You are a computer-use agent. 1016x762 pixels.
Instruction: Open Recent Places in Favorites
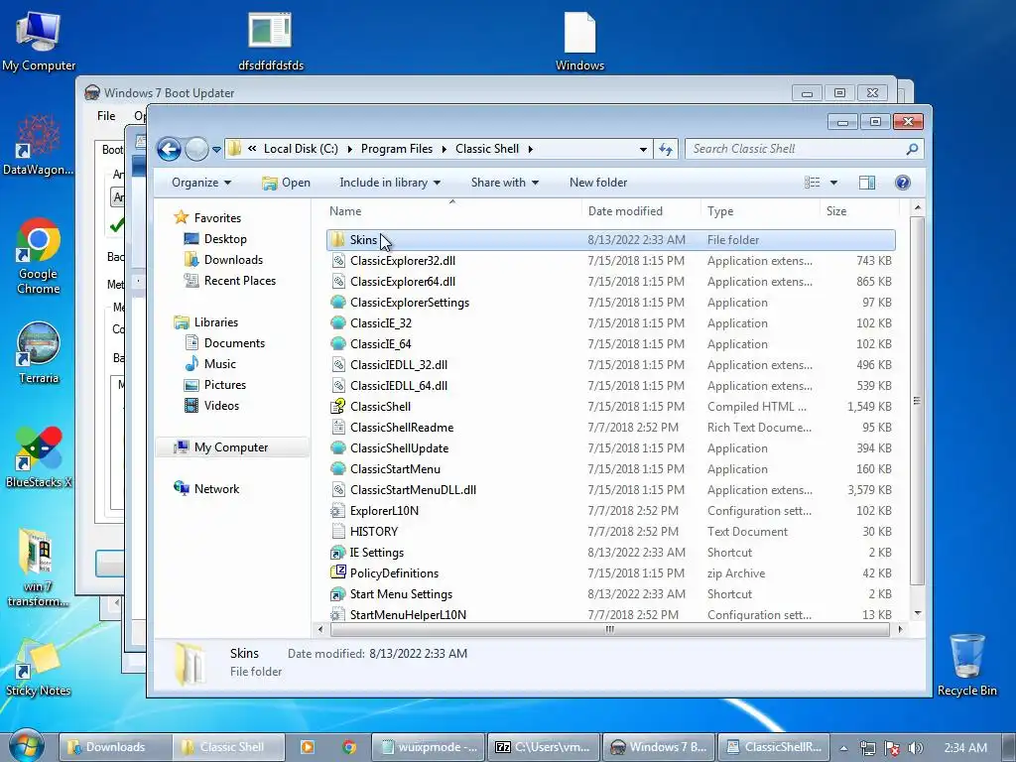(240, 281)
